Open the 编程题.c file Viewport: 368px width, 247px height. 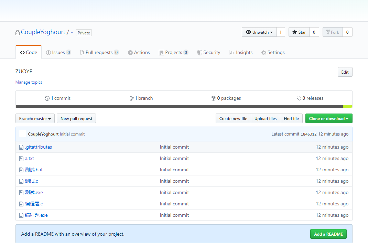pyautogui.click(x=34, y=204)
